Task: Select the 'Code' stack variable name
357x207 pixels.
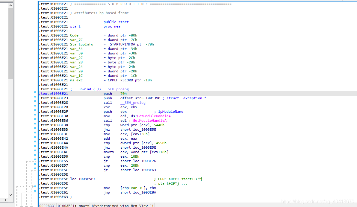Action: 74,35
